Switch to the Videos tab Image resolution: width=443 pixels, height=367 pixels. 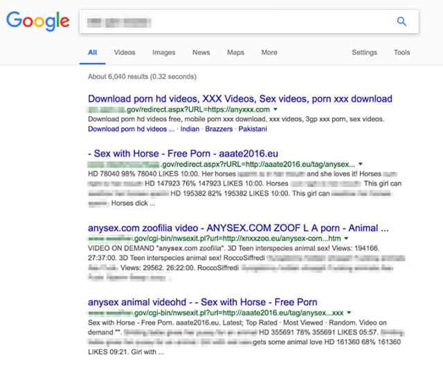(x=125, y=53)
